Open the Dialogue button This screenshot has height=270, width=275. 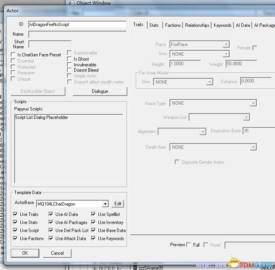100,91
